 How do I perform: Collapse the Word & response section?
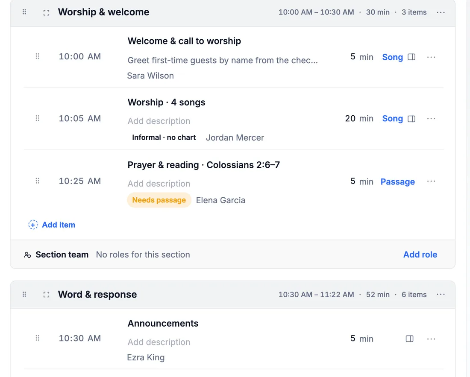click(46, 295)
